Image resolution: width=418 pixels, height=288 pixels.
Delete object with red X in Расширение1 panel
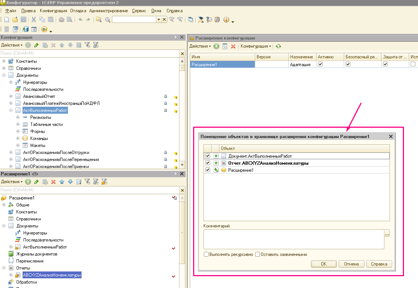(x=53, y=182)
